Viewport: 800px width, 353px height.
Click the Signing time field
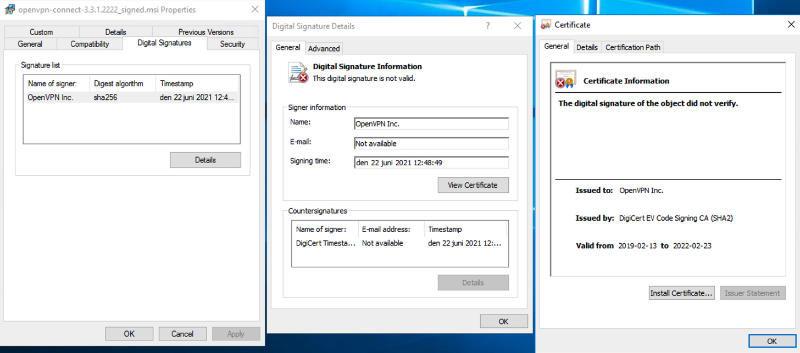click(x=431, y=163)
